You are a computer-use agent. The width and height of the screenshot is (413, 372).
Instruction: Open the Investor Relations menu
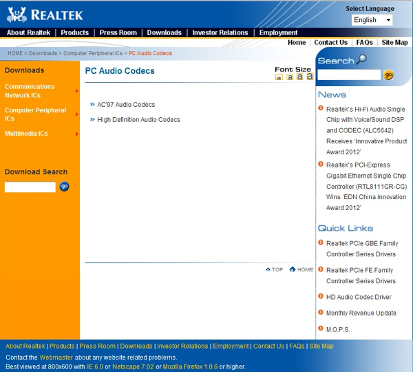pyautogui.click(x=220, y=32)
